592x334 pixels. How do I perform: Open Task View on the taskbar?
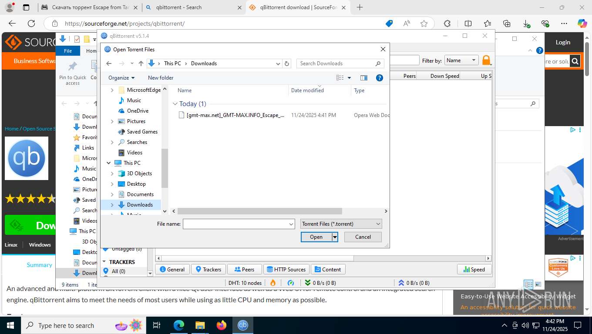click(157, 325)
